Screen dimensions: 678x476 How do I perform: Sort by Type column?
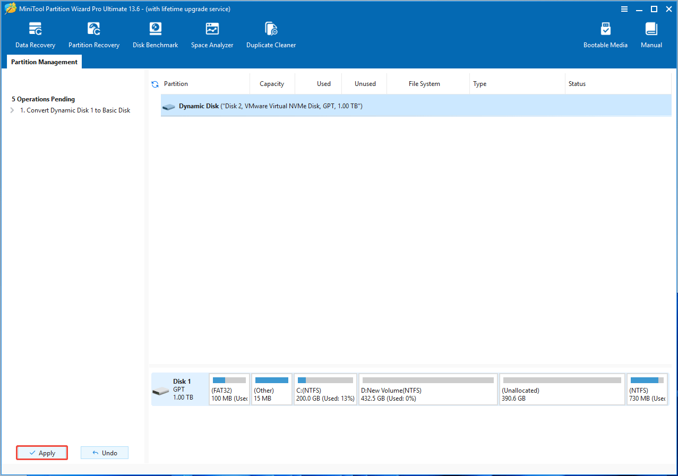(x=518, y=84)
